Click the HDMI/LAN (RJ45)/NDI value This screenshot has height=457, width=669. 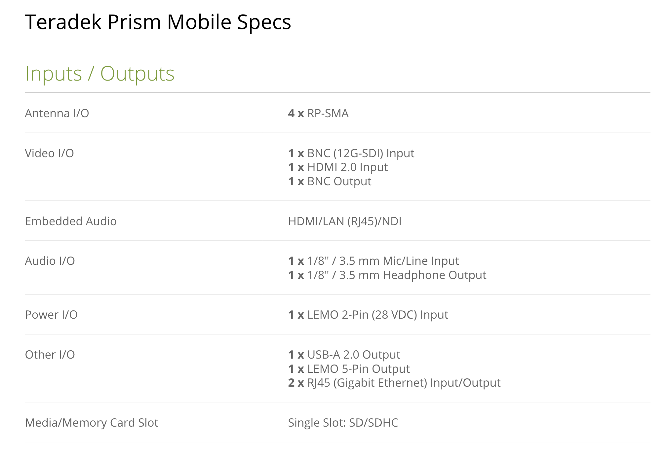pos(345,221)
